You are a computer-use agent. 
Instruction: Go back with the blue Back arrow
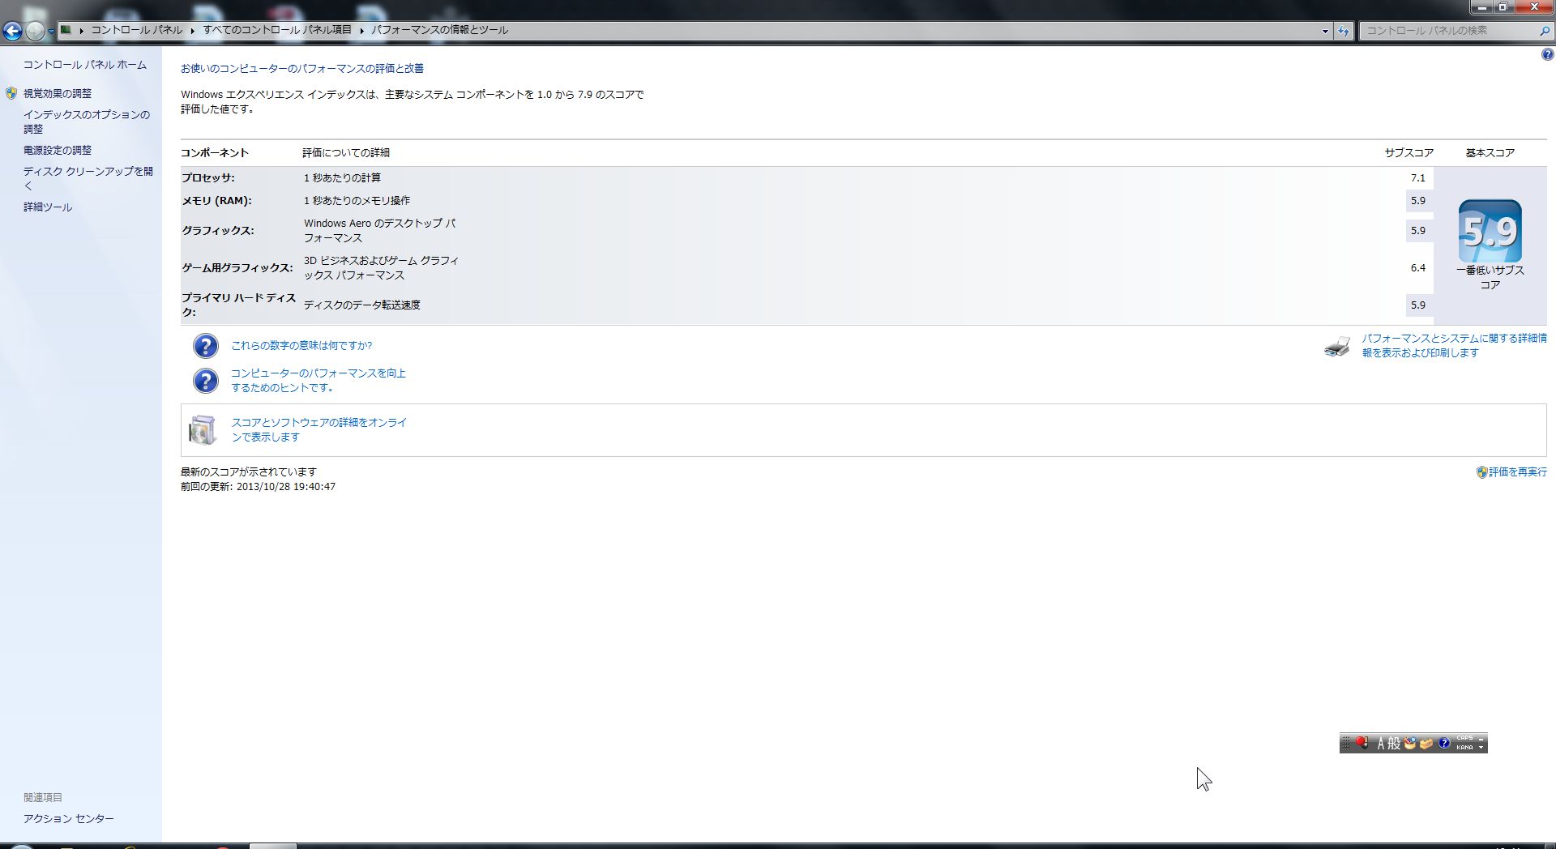coord(12,31)
